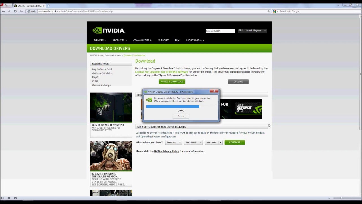Open the GeForce GTX banner ad
The image size is (362, 204).
[241, 109]
